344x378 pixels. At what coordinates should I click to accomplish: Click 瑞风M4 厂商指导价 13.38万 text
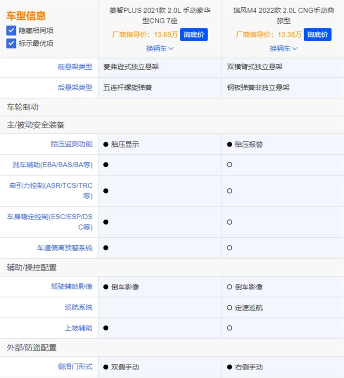click(269, 34)
